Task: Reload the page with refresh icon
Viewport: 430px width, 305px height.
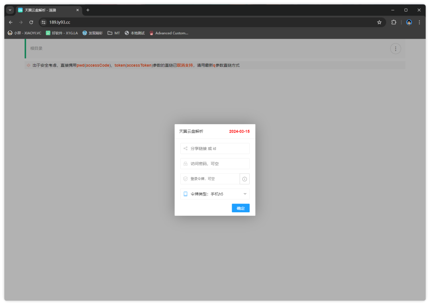Action: coord(31,22)
